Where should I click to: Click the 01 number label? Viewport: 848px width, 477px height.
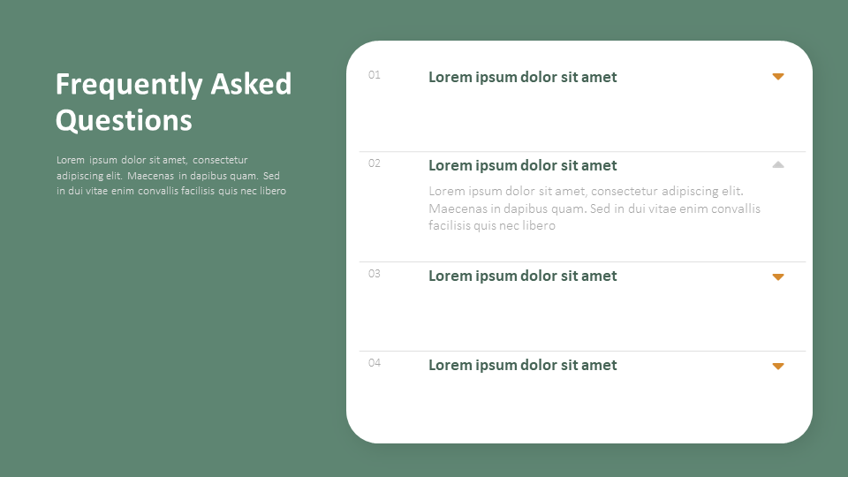coord(375,75)
